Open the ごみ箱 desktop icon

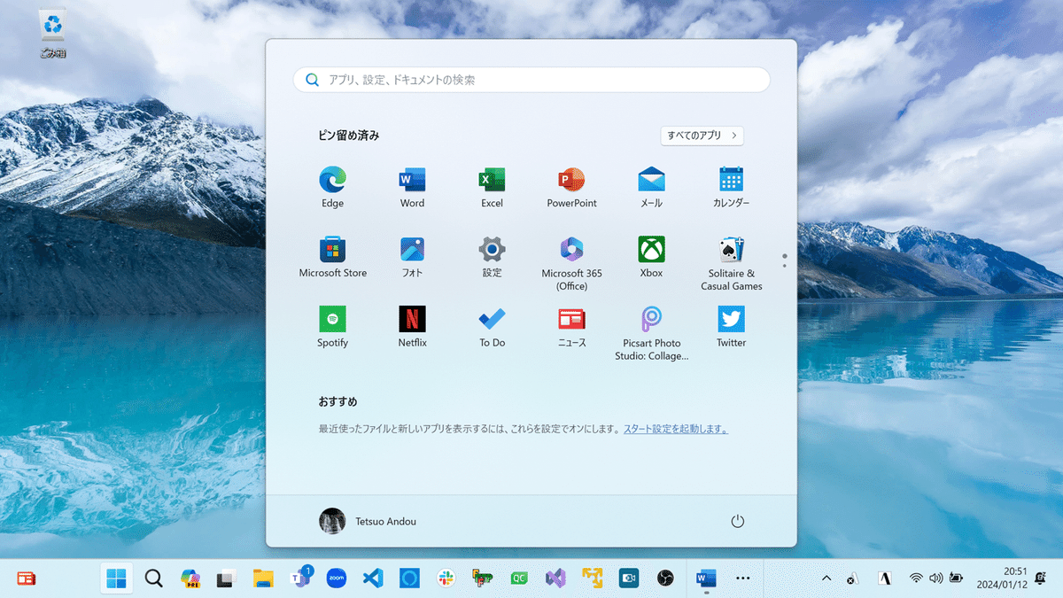point(52,35)
